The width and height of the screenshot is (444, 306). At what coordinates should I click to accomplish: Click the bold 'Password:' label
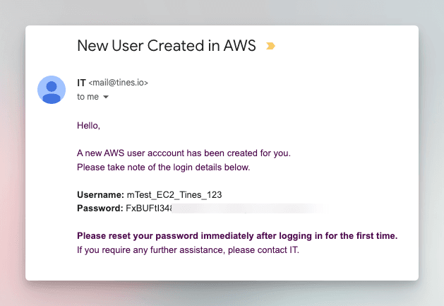coord(100,208)
